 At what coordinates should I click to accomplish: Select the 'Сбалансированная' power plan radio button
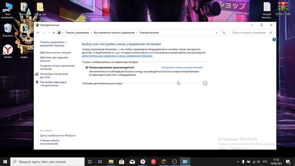pos(87,67)
